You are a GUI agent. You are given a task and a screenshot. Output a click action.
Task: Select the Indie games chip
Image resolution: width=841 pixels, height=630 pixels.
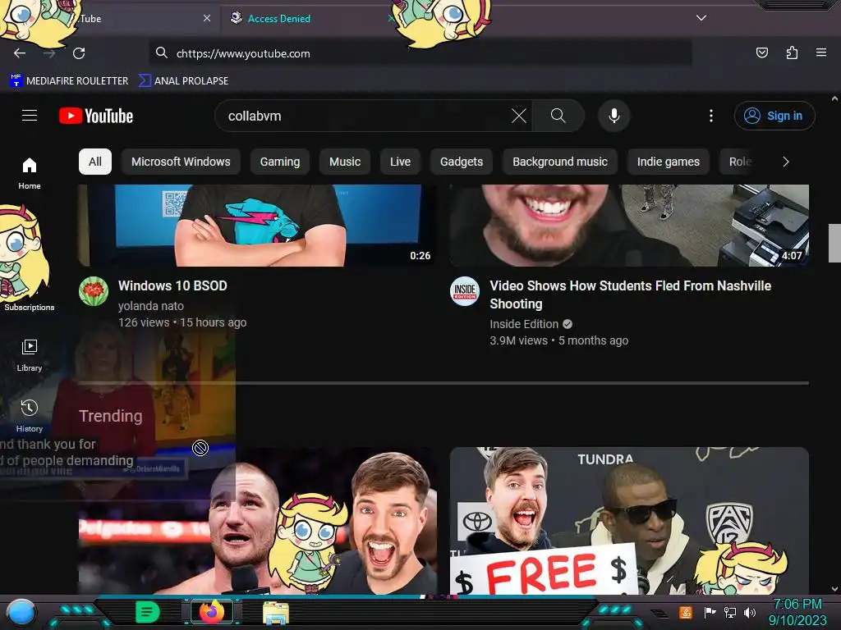[669, 162]
